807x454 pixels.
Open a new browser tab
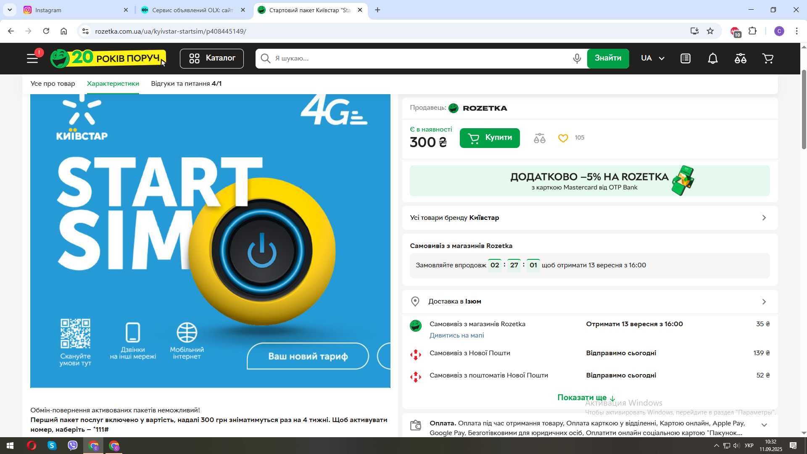pyautogui.click(x=377, y=10)
